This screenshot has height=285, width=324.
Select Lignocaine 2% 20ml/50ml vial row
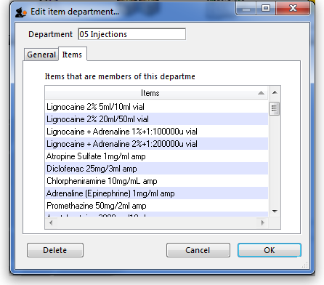point(156,119)
